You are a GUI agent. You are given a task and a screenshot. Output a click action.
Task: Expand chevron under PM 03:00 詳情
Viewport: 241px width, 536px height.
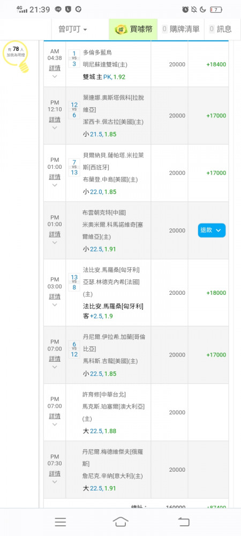tap(55, 304)
